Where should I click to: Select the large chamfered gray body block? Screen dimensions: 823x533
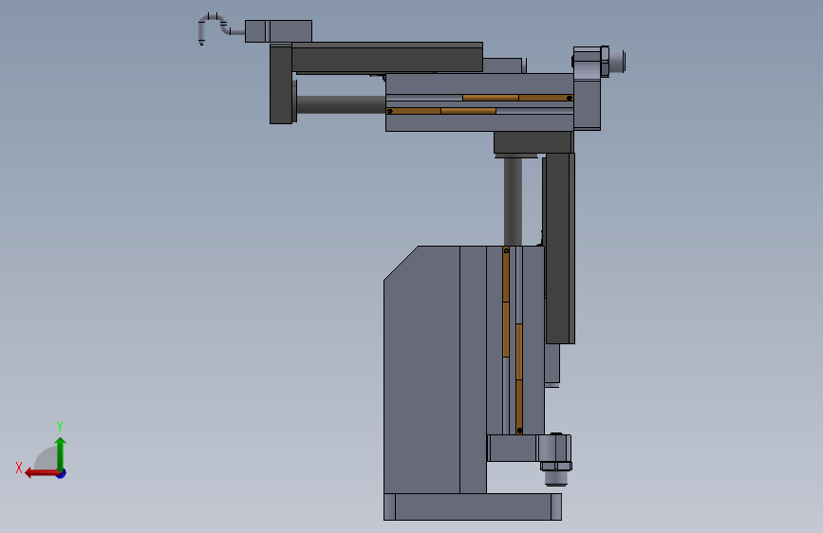[x=422, y=369]
